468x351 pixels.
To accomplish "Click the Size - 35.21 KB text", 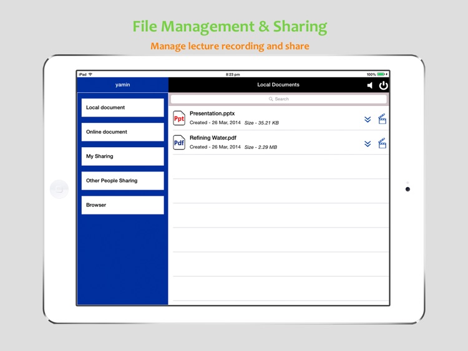I will 261,123.
